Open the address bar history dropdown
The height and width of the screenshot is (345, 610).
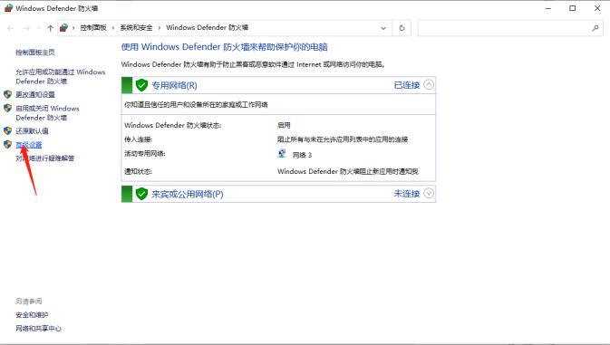pos(383,28)
